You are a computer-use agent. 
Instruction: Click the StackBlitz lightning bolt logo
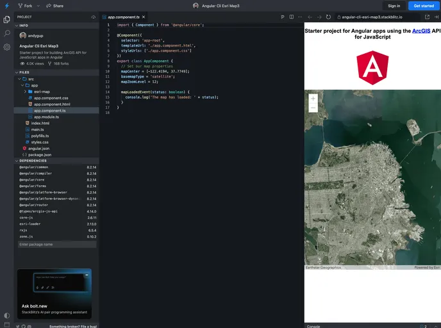click(x=7, y=6)
